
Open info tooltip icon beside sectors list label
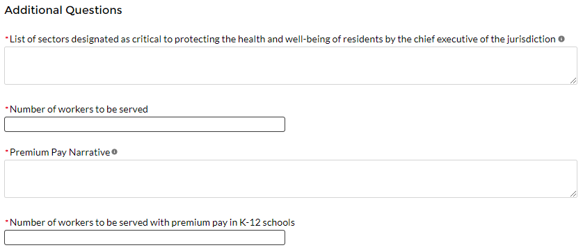pyautogui.click(x=561, y=39)
